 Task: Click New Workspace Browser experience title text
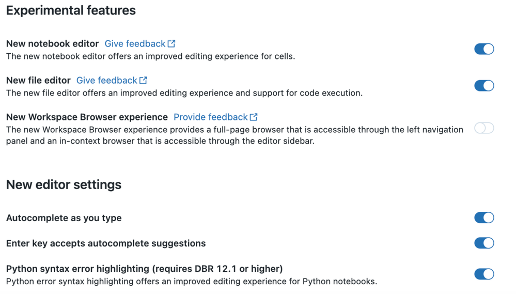(x=87, y=117)
